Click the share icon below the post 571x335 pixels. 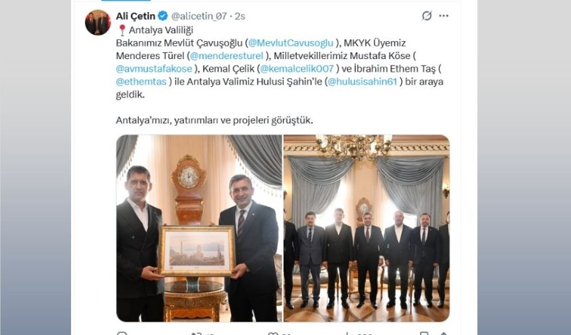[x=444, y=334]
